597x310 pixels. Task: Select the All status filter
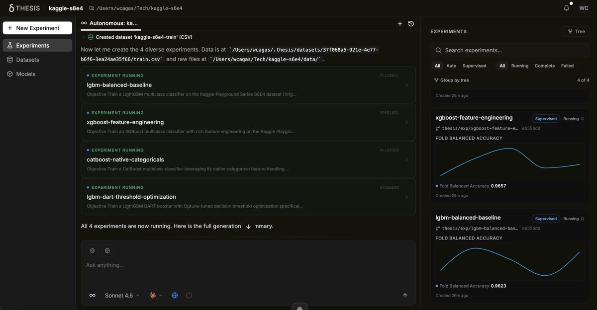point(502,66)
